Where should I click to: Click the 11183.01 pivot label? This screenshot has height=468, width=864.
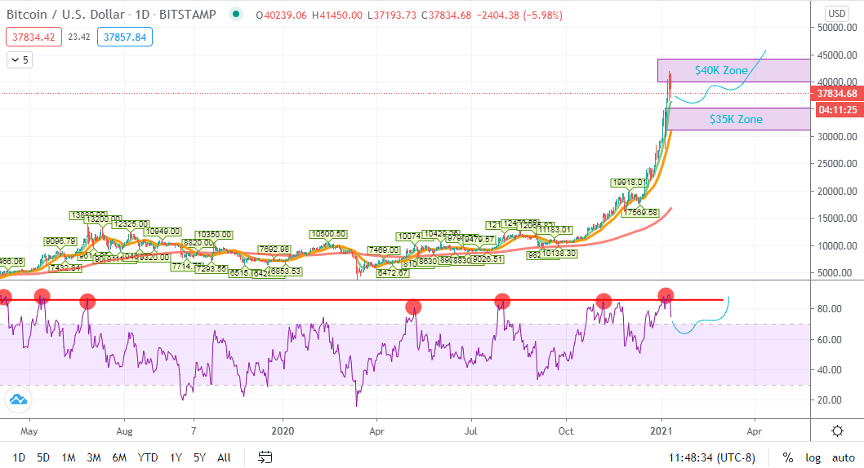click(x=554, y=229)
